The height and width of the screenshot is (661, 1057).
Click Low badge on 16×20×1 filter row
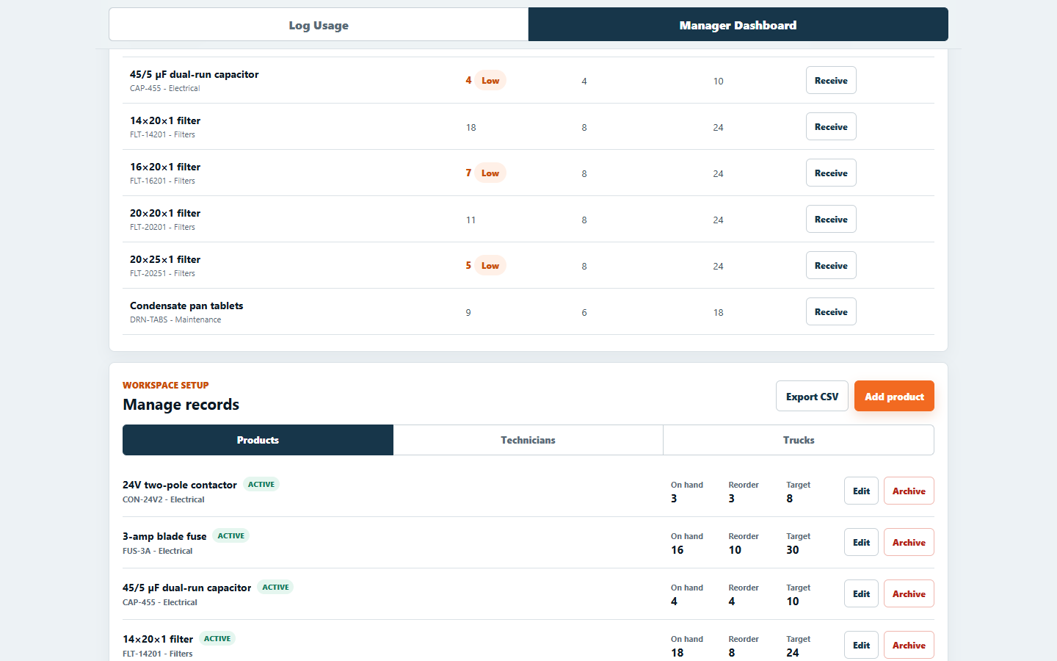pos(490,173)
